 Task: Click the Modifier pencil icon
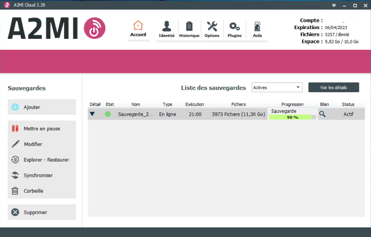(15, 144)
